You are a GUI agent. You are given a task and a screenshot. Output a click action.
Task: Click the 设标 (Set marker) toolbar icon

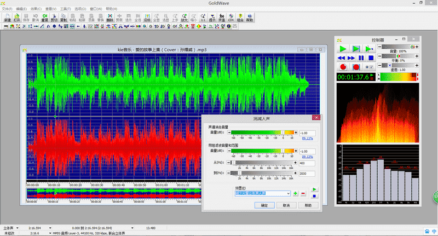tap(147, 18)
